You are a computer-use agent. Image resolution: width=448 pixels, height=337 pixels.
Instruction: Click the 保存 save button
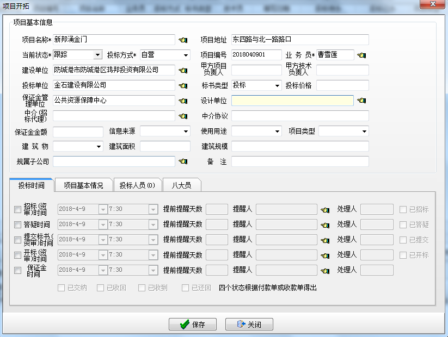(x=192, y=323)
